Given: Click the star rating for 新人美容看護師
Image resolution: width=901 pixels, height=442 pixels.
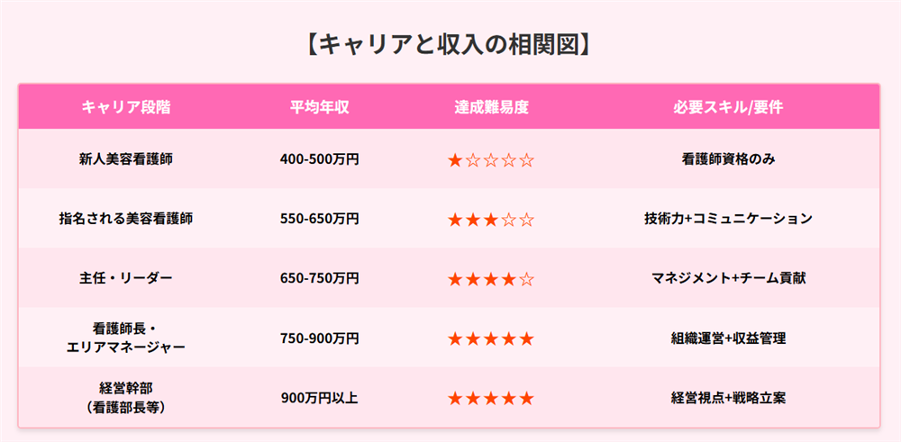Looking at the screenshot, I should pos(491,160).
